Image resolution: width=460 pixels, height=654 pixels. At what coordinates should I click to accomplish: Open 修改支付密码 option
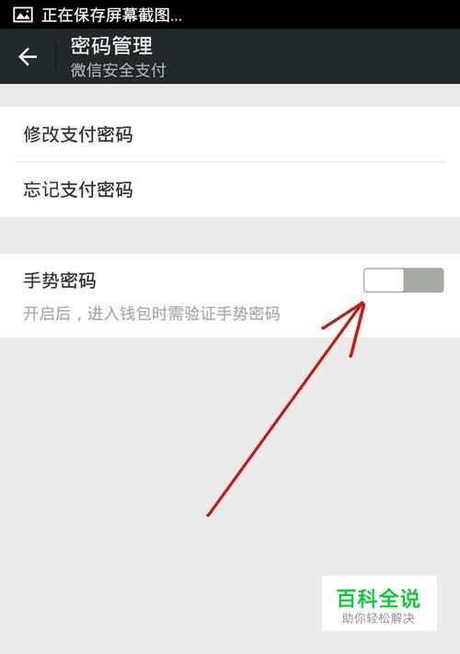coord(230,134)
